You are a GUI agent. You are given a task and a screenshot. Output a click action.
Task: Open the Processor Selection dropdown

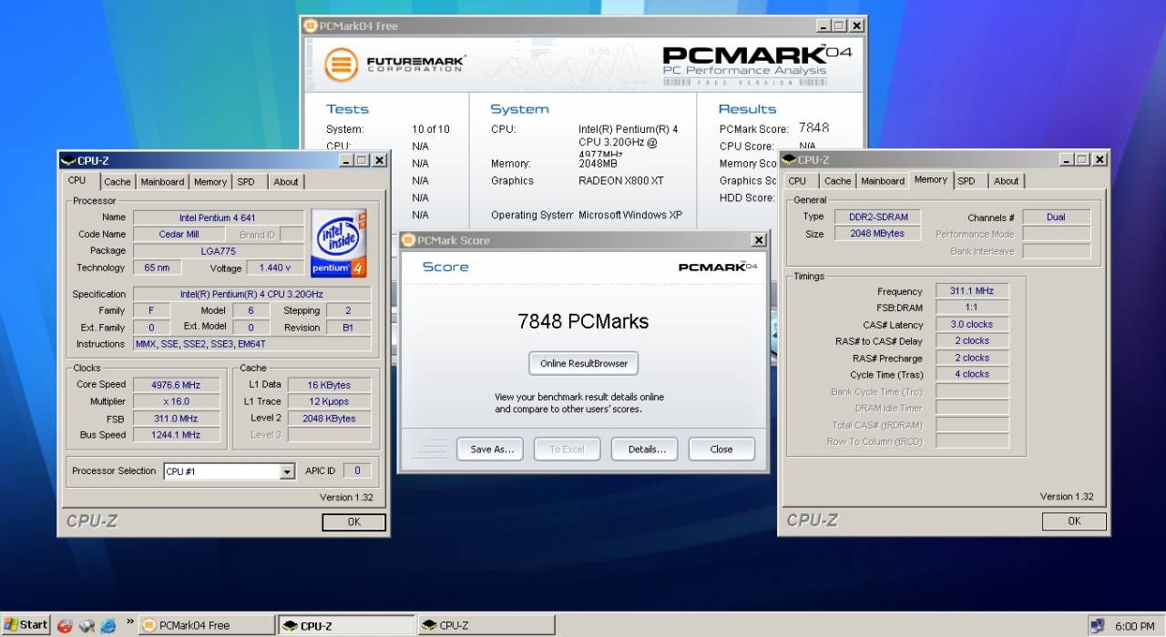coord(288,471)
